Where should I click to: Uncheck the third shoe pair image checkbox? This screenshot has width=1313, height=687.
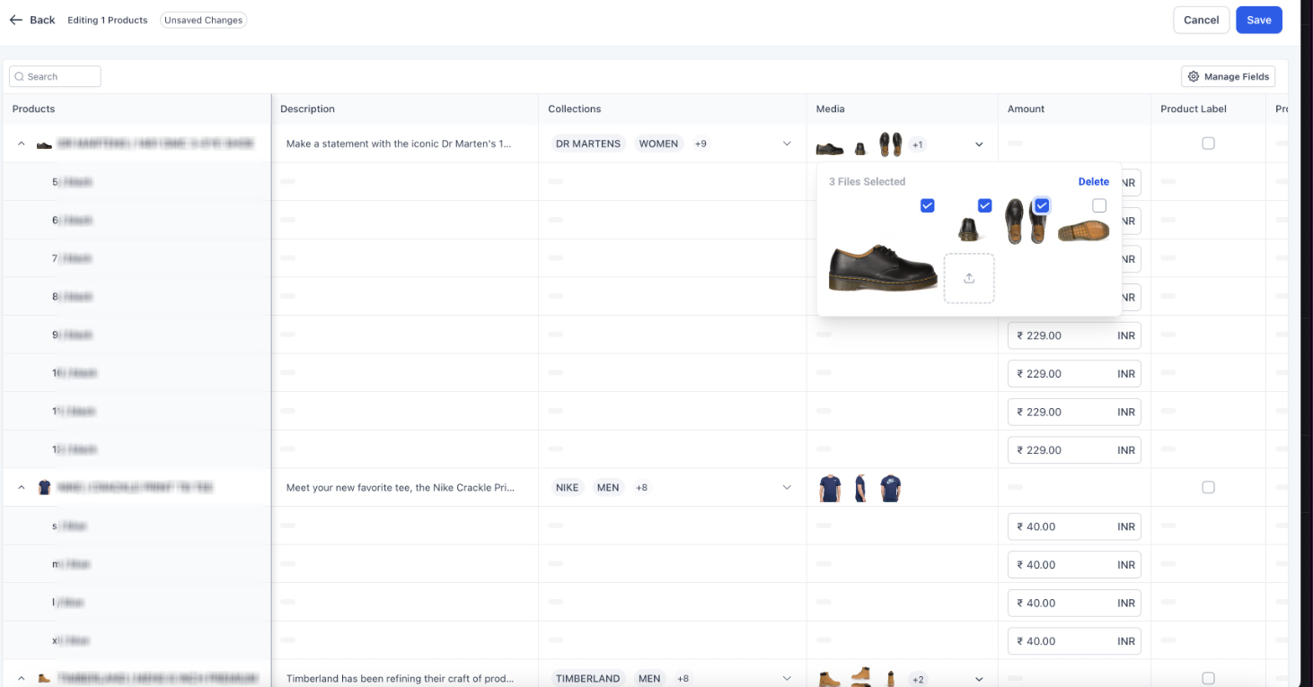point(1042,205)
